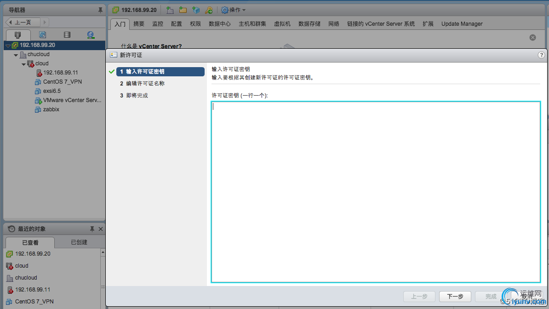Select zabbix virtual machine

pyautogui.click(x=51, y=109)
